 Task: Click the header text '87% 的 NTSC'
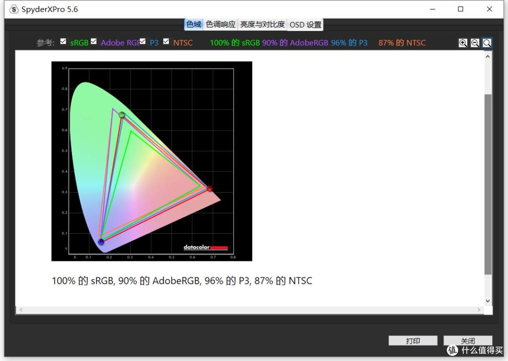pos(402,43)
